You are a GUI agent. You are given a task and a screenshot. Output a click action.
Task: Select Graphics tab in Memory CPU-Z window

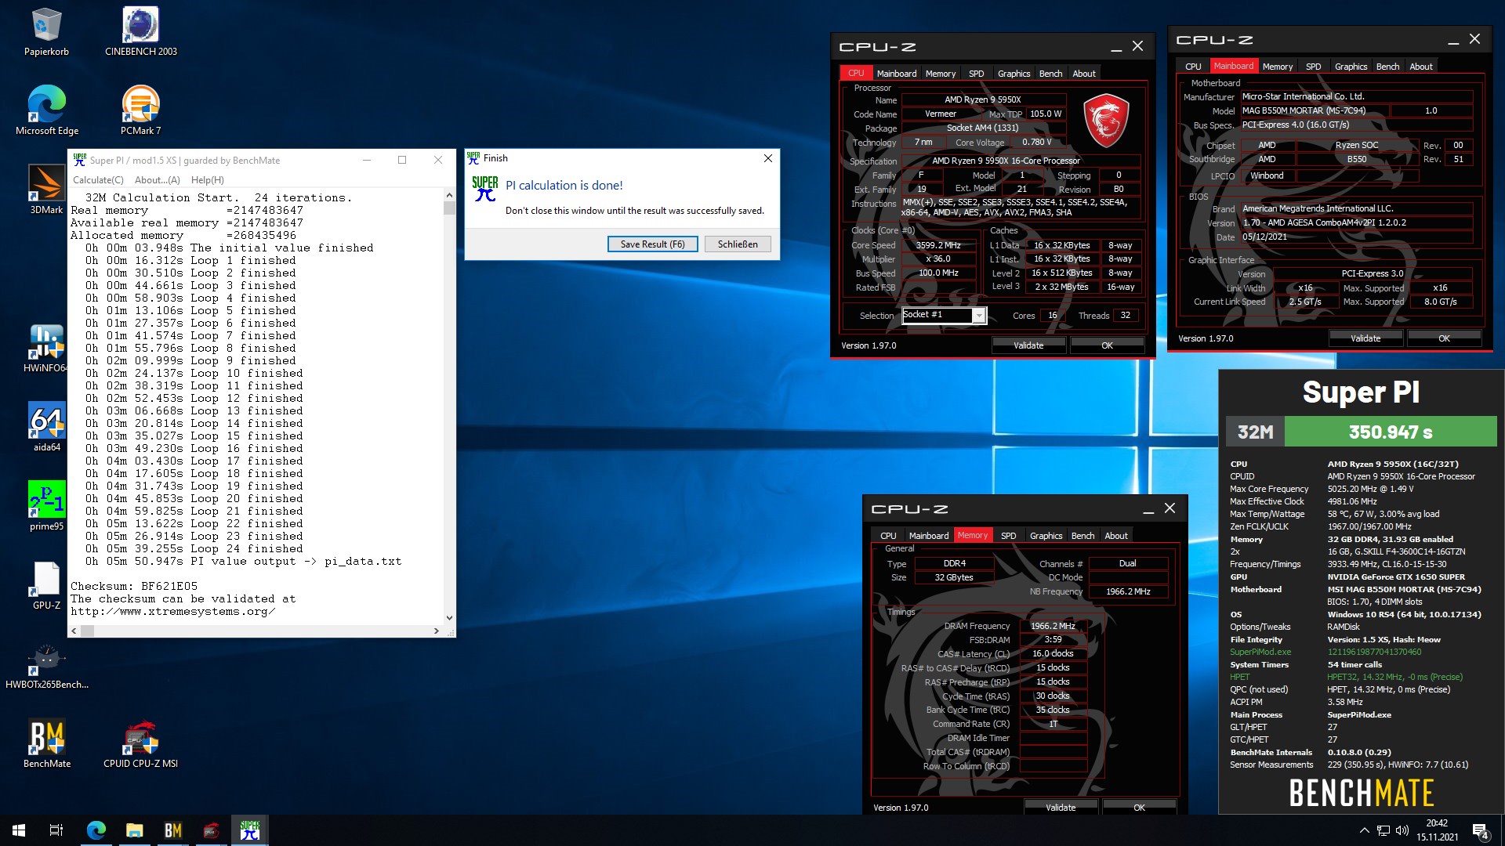1046,536
